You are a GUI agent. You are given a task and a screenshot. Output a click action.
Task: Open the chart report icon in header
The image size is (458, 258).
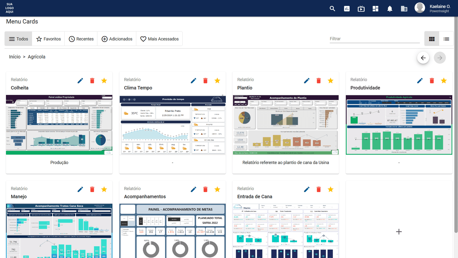click(x=347, y=9)
